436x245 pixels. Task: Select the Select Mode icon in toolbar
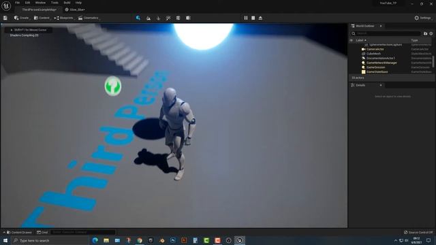tap(138, 18)
